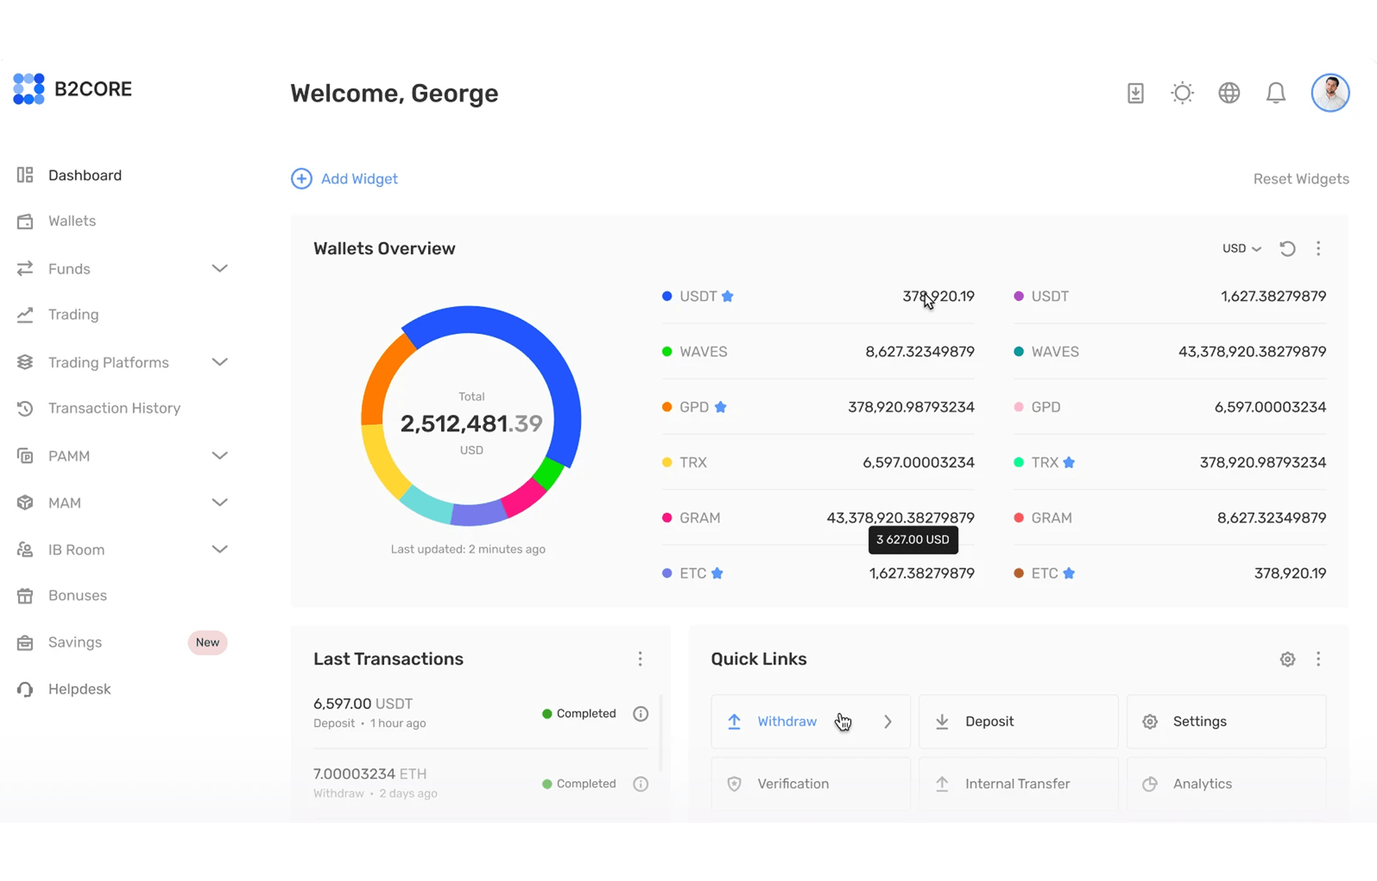Open Wallets from the sidebar
The width and height of the screenshot is (1377, 881).
[x=72, y=221]
